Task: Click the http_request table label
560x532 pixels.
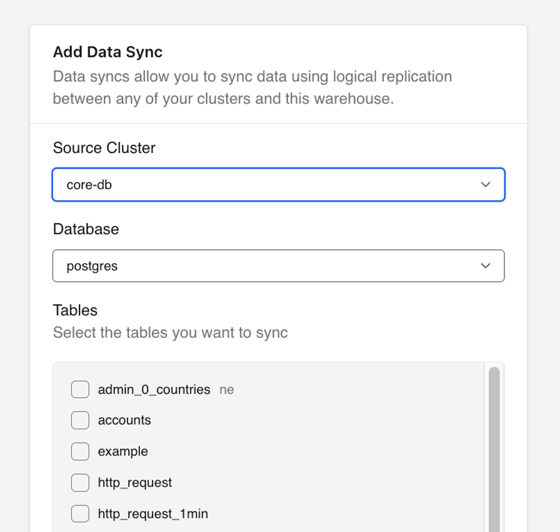Action: tap(134, 483)
